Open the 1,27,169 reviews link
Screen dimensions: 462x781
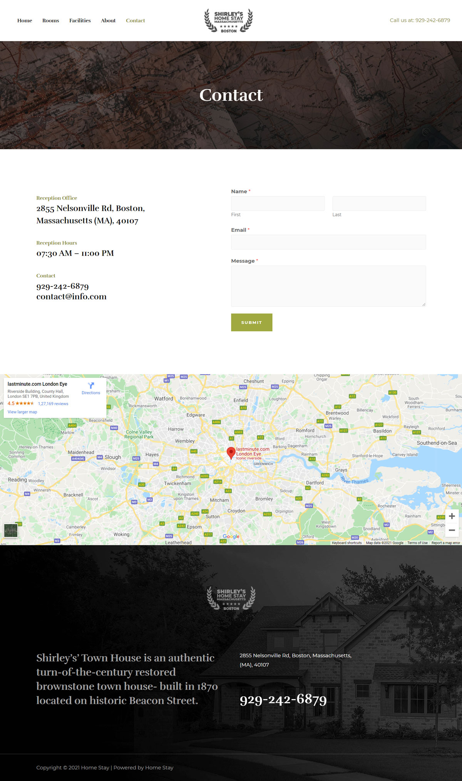tap(53, 404)
